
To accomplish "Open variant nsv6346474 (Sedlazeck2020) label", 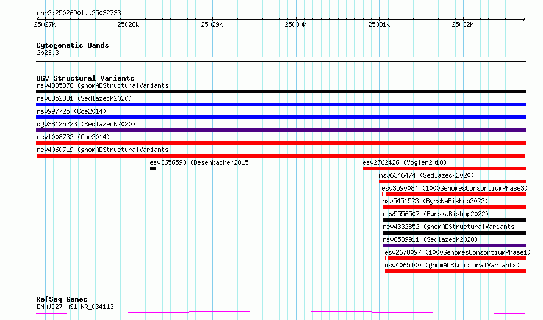I will pos(426,175).
